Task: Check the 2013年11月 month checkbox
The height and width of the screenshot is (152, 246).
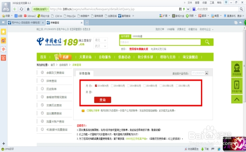Action: tap(177, 86)
